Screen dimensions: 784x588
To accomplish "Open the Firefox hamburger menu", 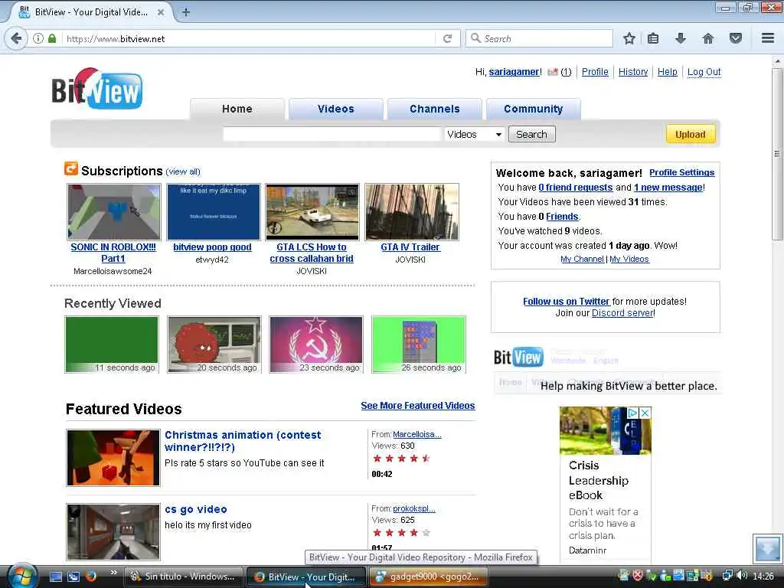I will pos(768,38).
